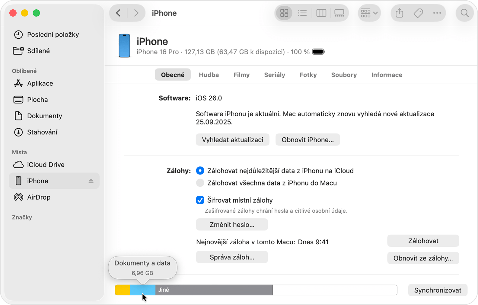Screen dimensions: 478x305
Task: Switch to icon grid view
Action: 284,13
